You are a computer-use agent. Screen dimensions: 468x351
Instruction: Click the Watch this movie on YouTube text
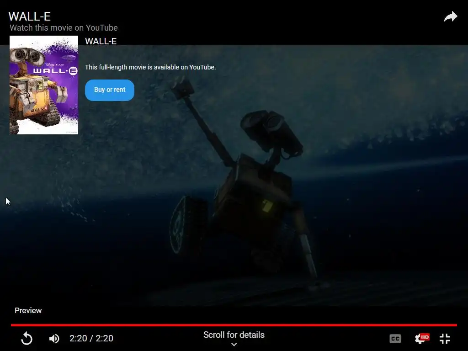[x=64, y=28]
